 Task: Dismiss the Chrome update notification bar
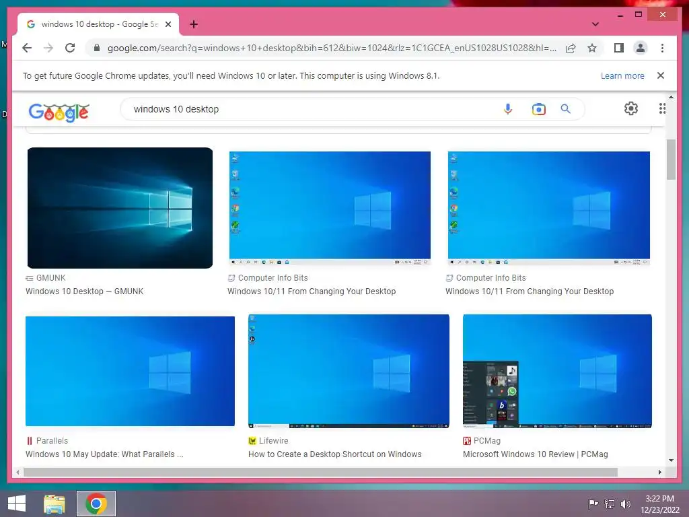[x=661, y=75]
